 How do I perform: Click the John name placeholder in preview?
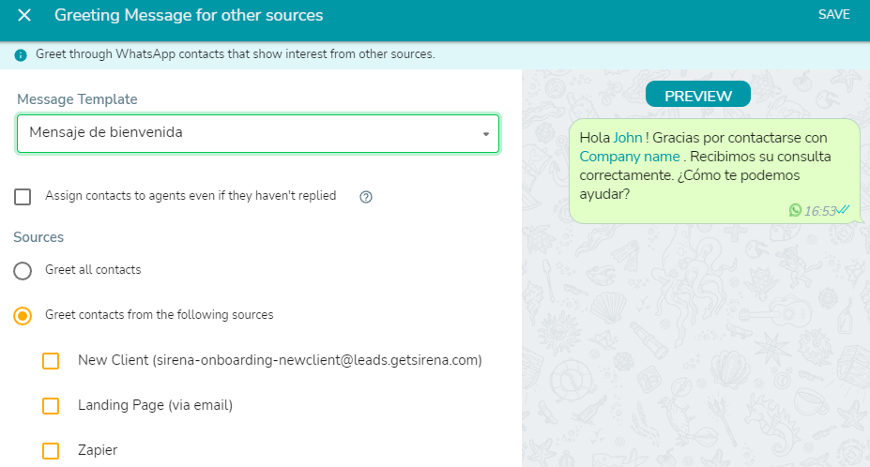628,138
